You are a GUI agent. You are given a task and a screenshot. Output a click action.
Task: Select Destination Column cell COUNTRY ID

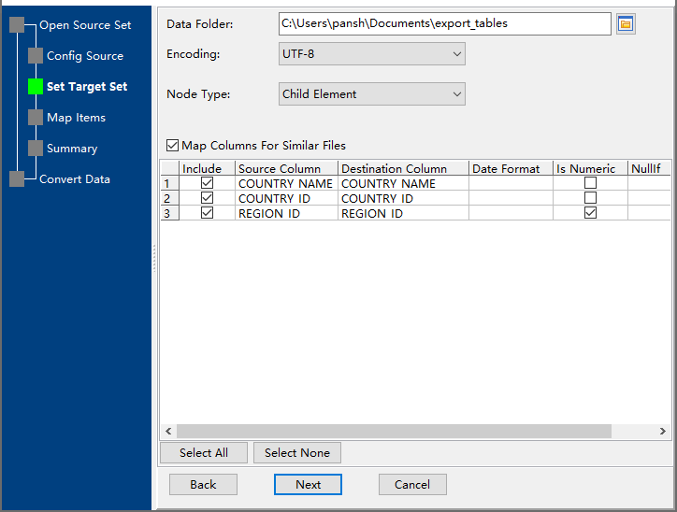coord(403,198)
